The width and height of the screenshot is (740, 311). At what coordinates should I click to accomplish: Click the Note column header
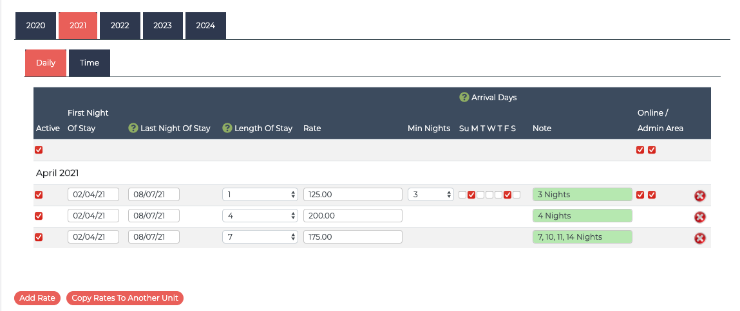pyautogui.click(x=542, y=128)
